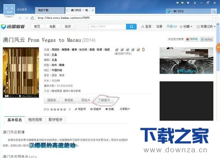Click the magnifier in the top-right search box
This screenshot has height=158, width=220.
214,11
